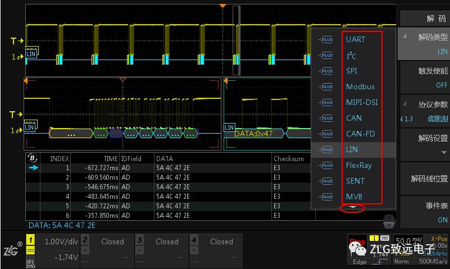
Task: Click the PLUS icon beside Modbus
Action: click(x=326, y=86)
